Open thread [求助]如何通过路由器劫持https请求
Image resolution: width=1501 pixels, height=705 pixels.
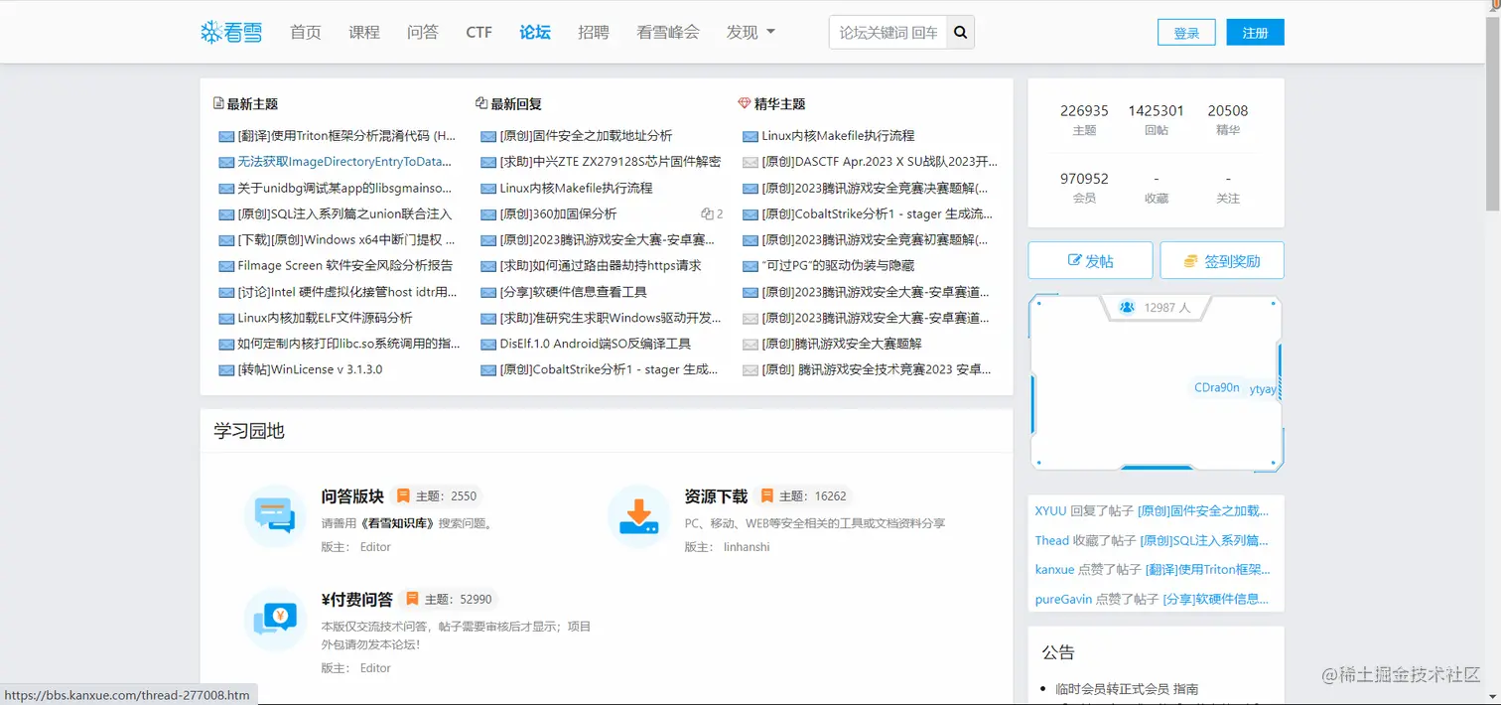(x=601, y=266)
